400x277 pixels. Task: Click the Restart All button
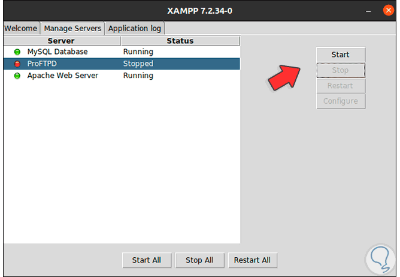pyautogui.click(x=252, y=260)
